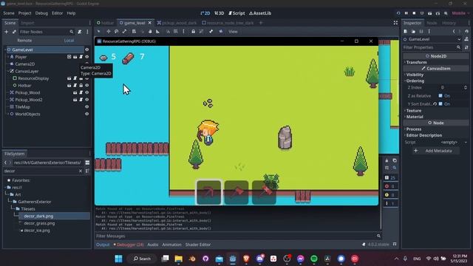Clear the decor search in FileSystem
473x266 pixels.
81,171
